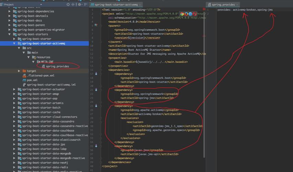Click the provides: activemq-broker,spring-jms line
Screen dimensions: 293x172
tap(245, 10)
